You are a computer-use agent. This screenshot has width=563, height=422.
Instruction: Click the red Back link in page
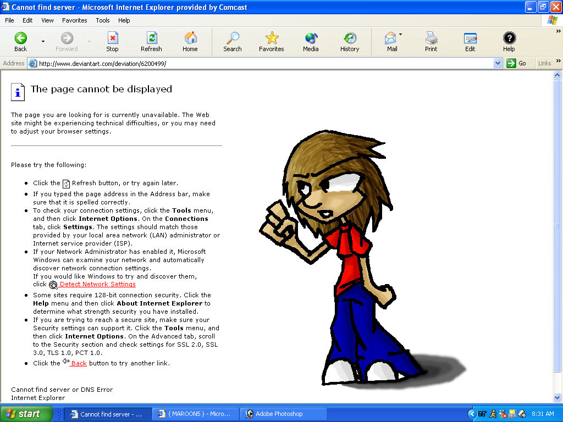pos(79,363)
